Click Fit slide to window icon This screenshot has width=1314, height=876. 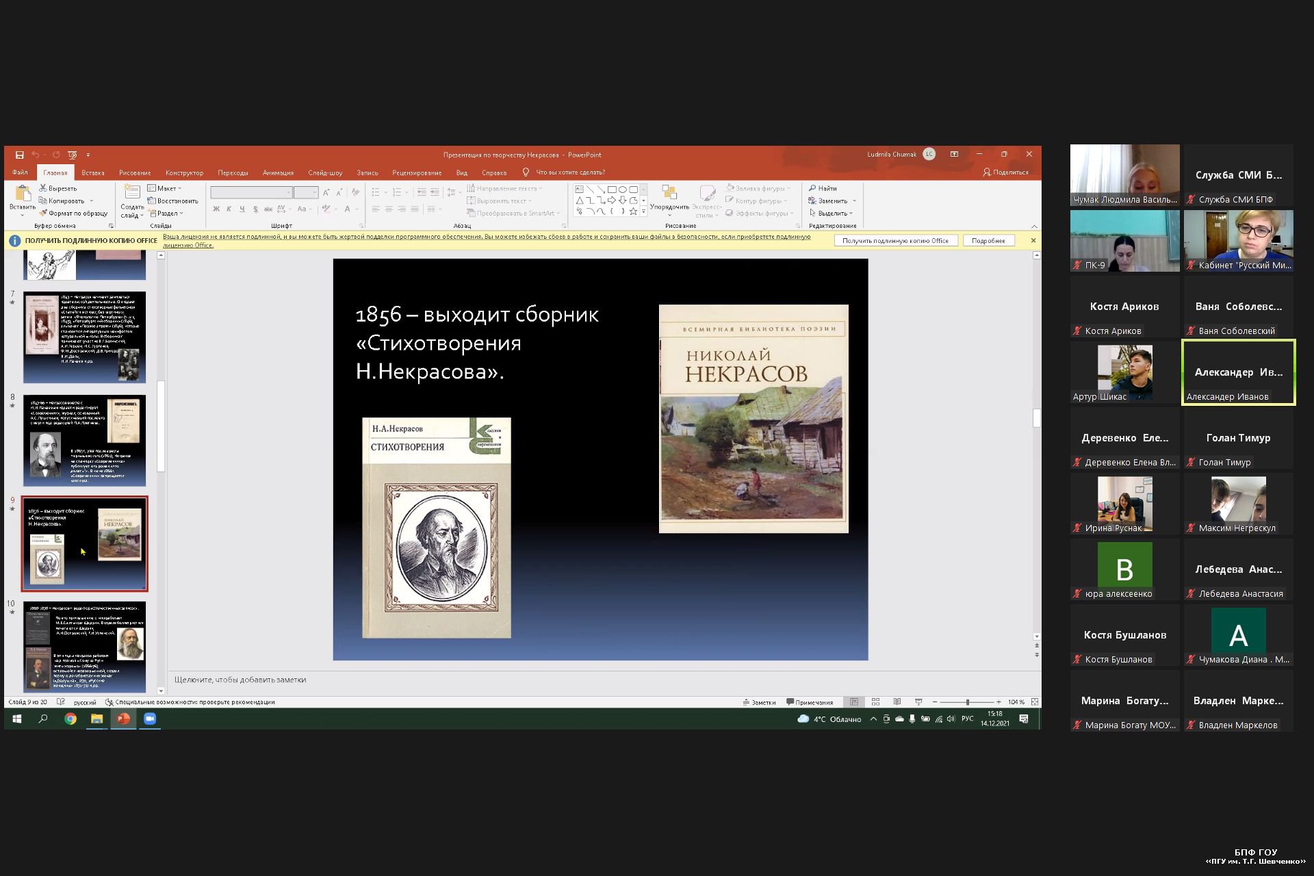[x=1035, y=702]
